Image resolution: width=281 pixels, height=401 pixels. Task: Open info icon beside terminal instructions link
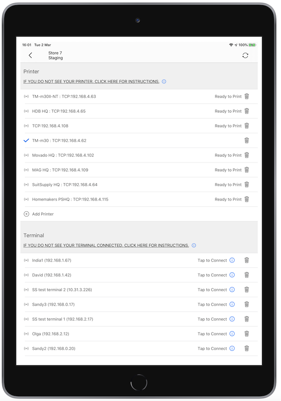click(x=194, y=245)
